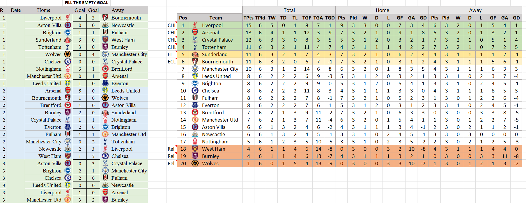The width and height of the screenshot is (526, 203).
Task: Select the ECL label beside Bournemouth's standings row
Action: 171,62
